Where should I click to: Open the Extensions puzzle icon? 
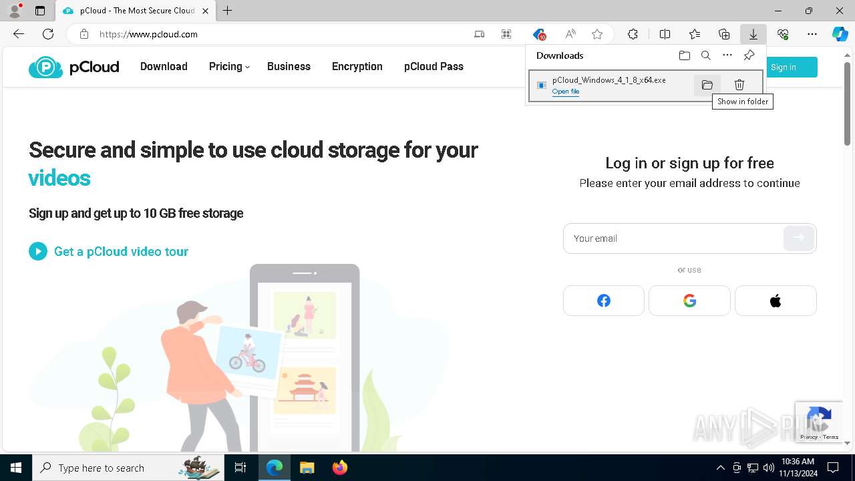coord(633,34)
